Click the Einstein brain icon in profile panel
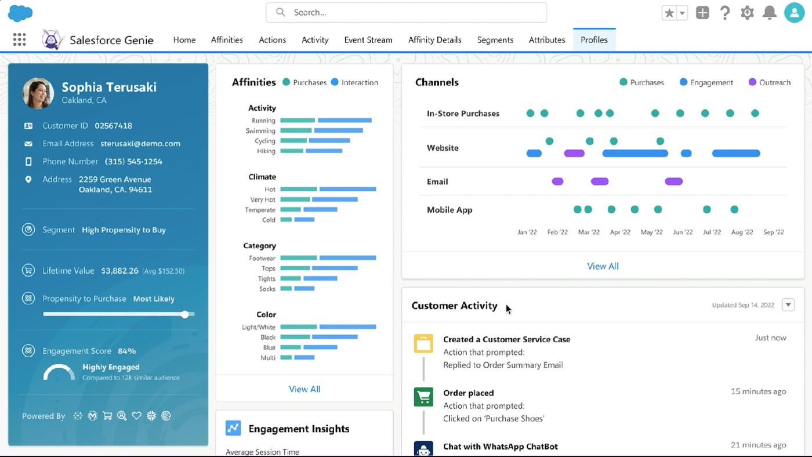This screenshot has width=812, height=457. 166,416
